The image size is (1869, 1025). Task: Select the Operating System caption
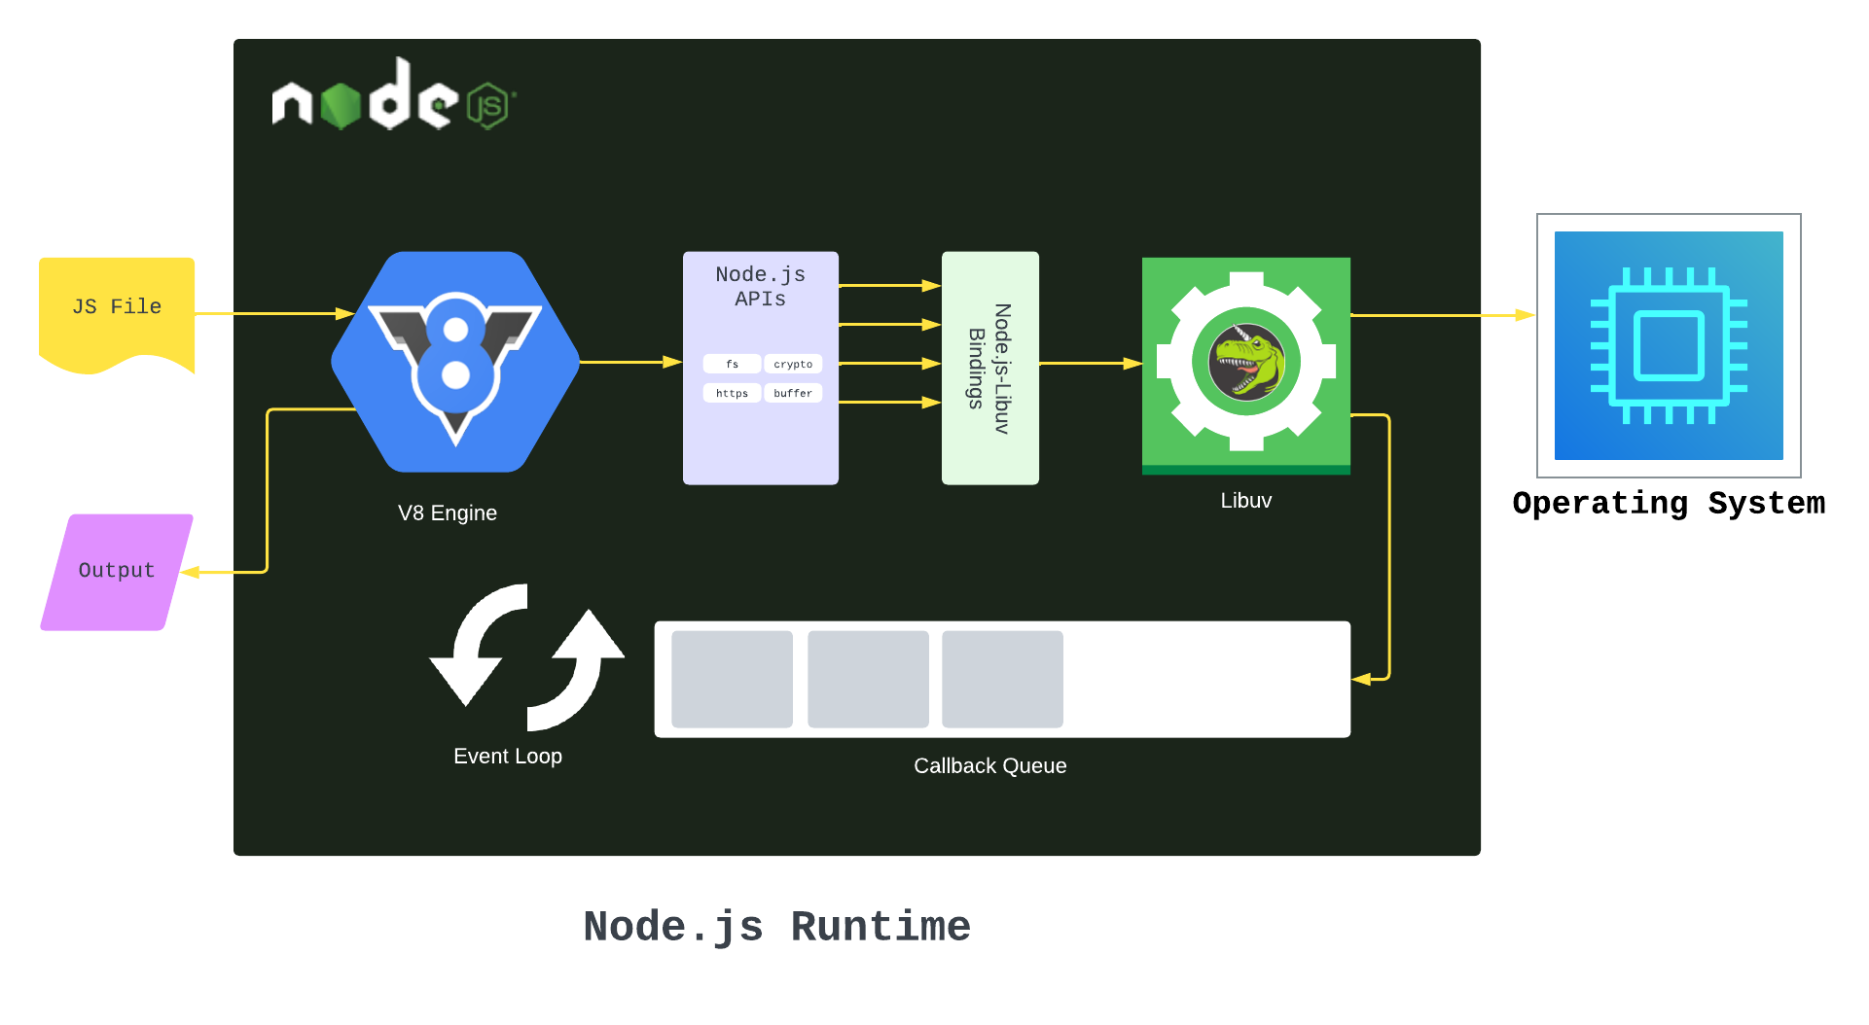[1669, 504]
